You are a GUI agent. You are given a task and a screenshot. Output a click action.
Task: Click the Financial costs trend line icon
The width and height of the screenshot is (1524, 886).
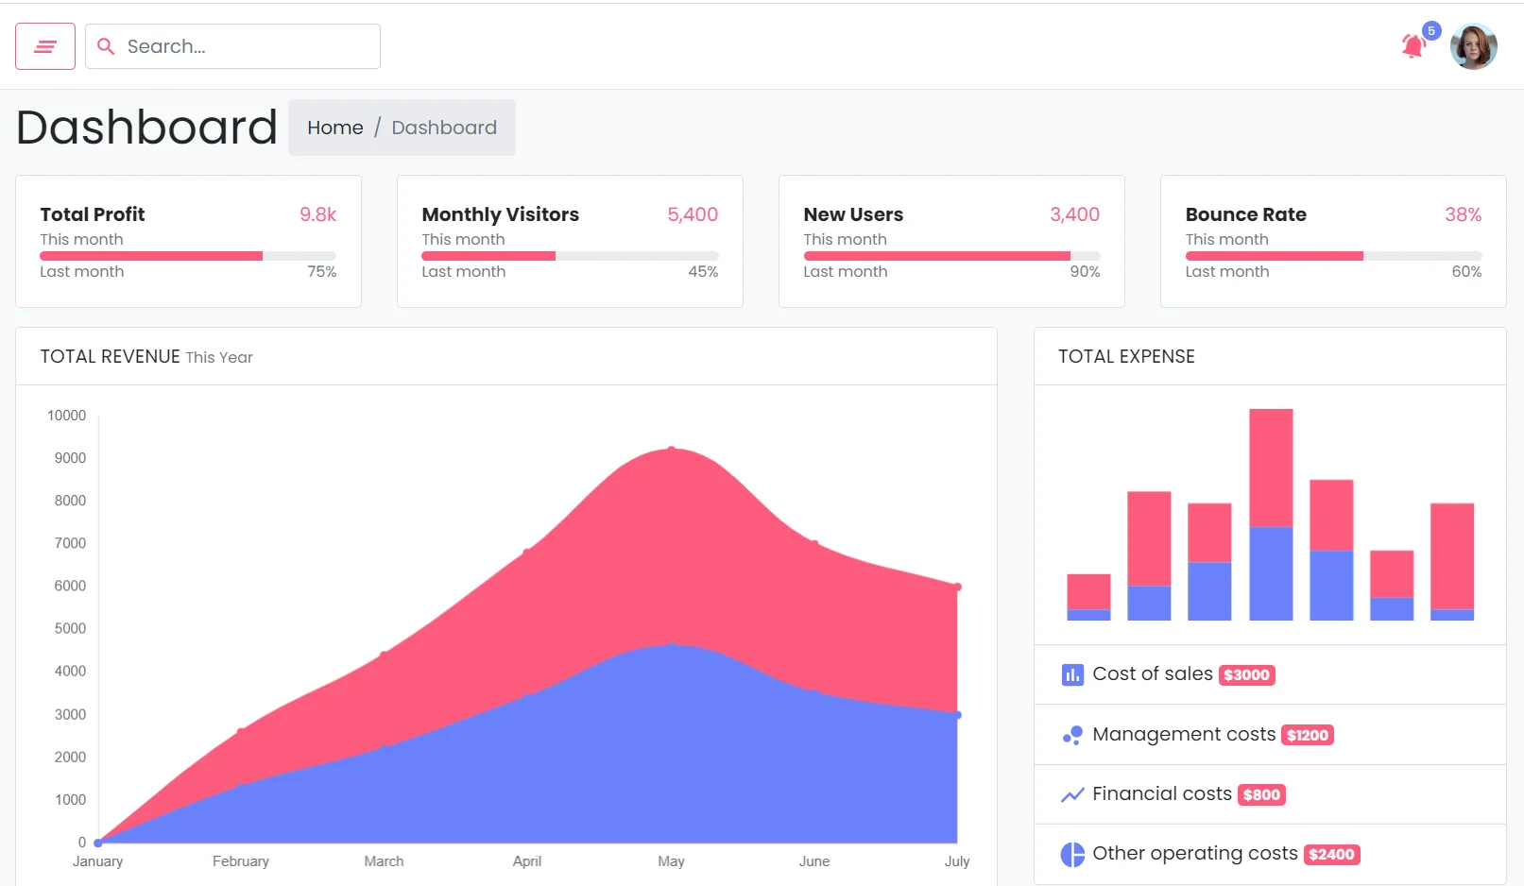[1072, 794]
